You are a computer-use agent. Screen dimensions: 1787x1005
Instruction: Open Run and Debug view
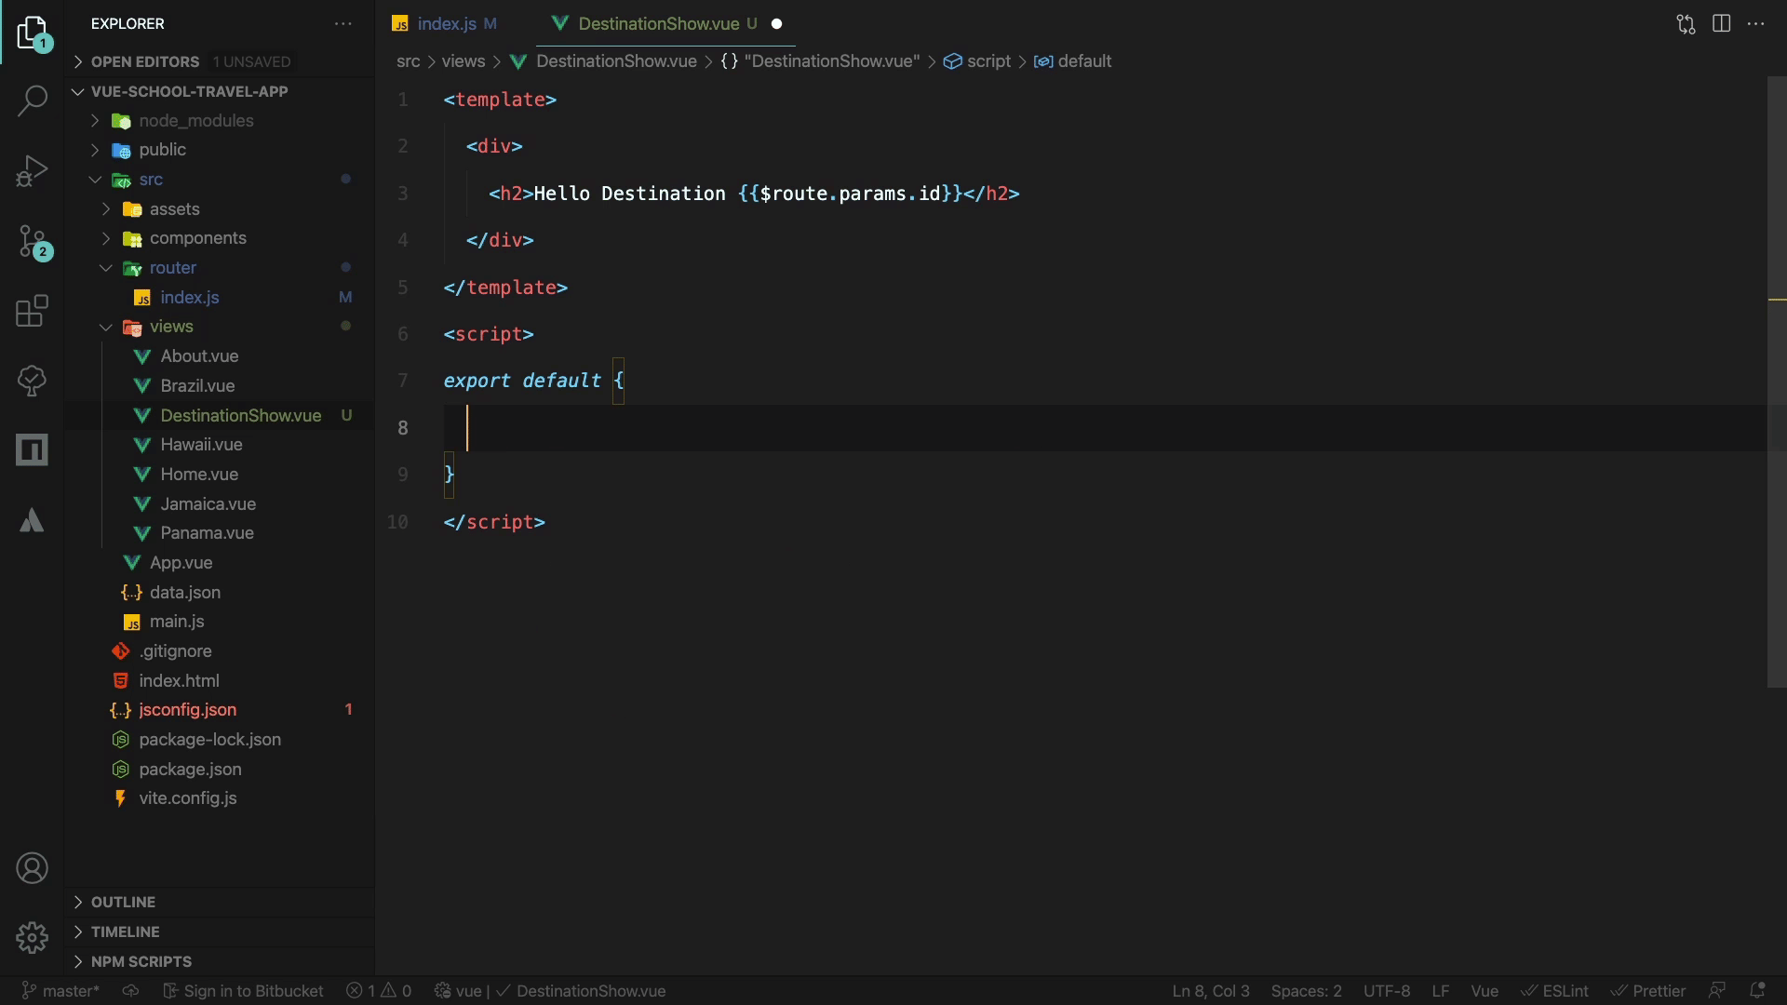[x=33, y=171]
